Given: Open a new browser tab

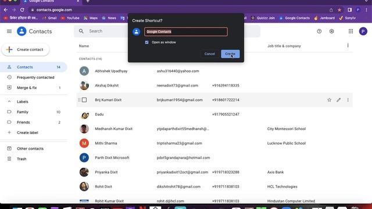Looking at the screenshot, I should [88, 1].
